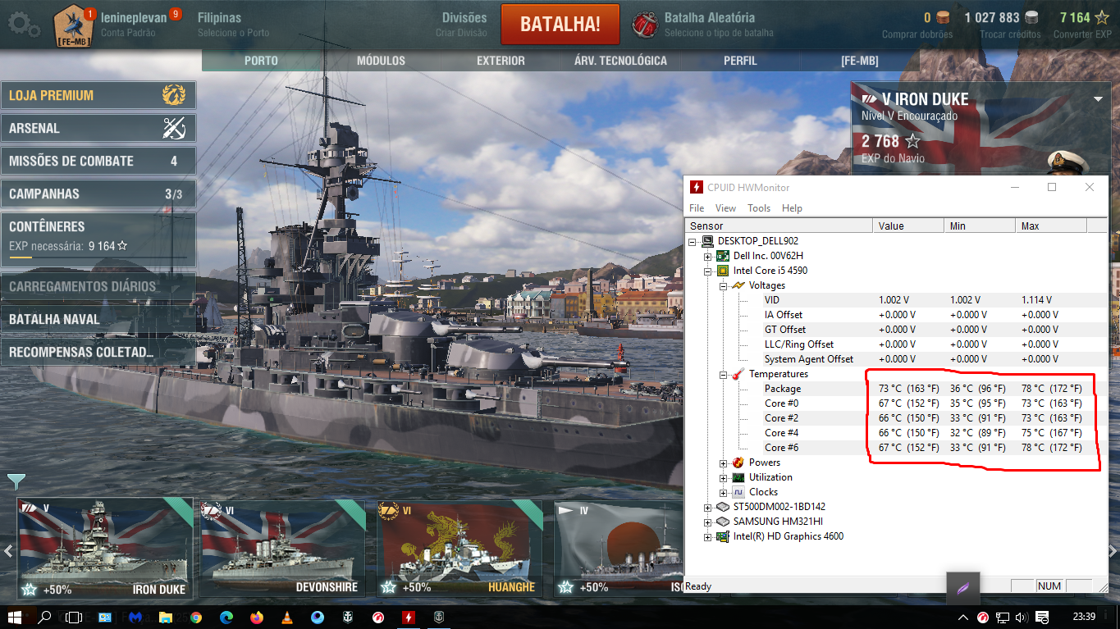Click Temperatures thermometer icon in HWMonitor
The height and width of the screenshot is (629, 1120).
(738, 374)
